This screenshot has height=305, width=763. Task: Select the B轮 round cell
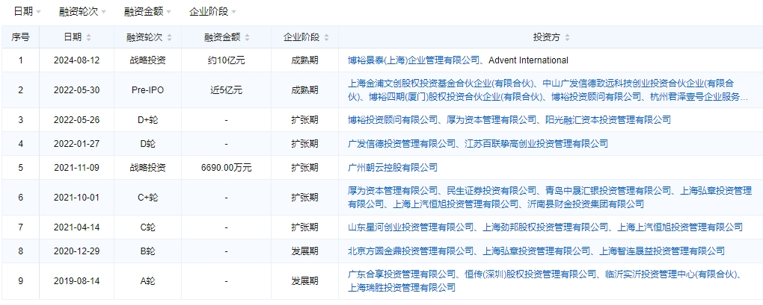[147, 251]
